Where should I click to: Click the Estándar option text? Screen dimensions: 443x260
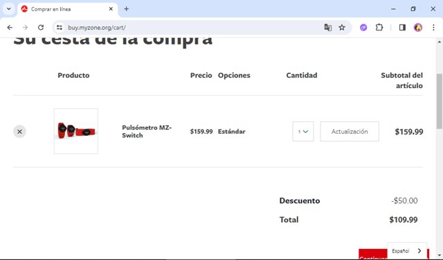[x=231, y=131]
